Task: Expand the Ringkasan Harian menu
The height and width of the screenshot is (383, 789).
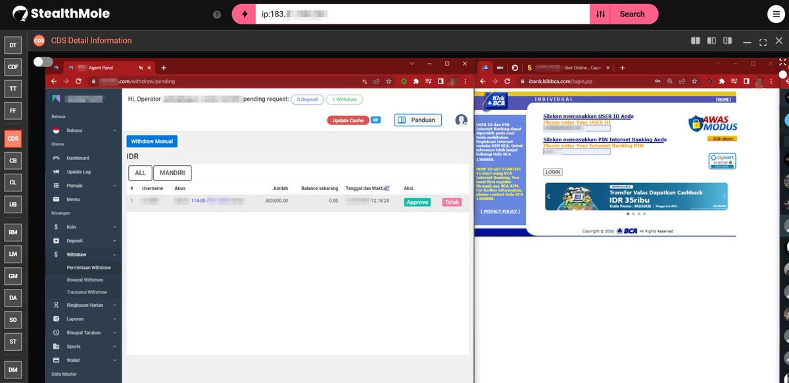Action: point(84,305)
